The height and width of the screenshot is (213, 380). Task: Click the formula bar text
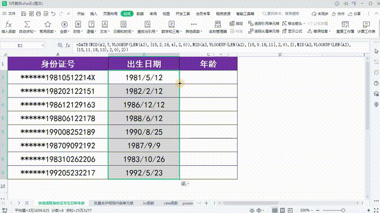point(213,47)
